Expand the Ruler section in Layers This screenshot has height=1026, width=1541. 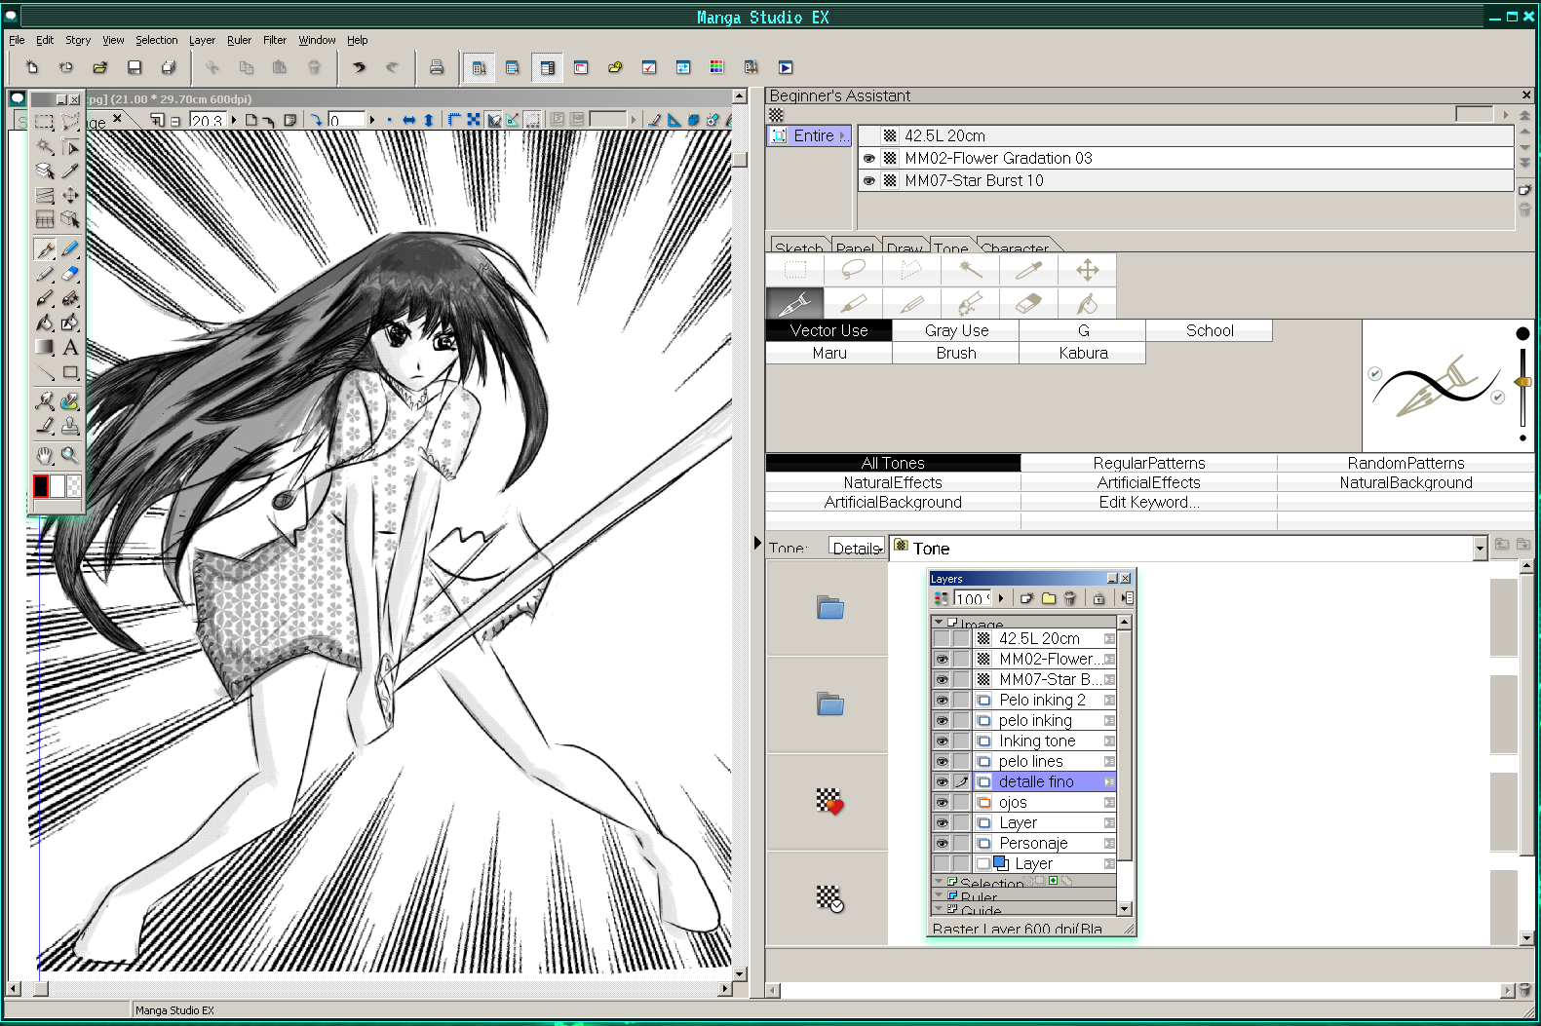point(939,895)
